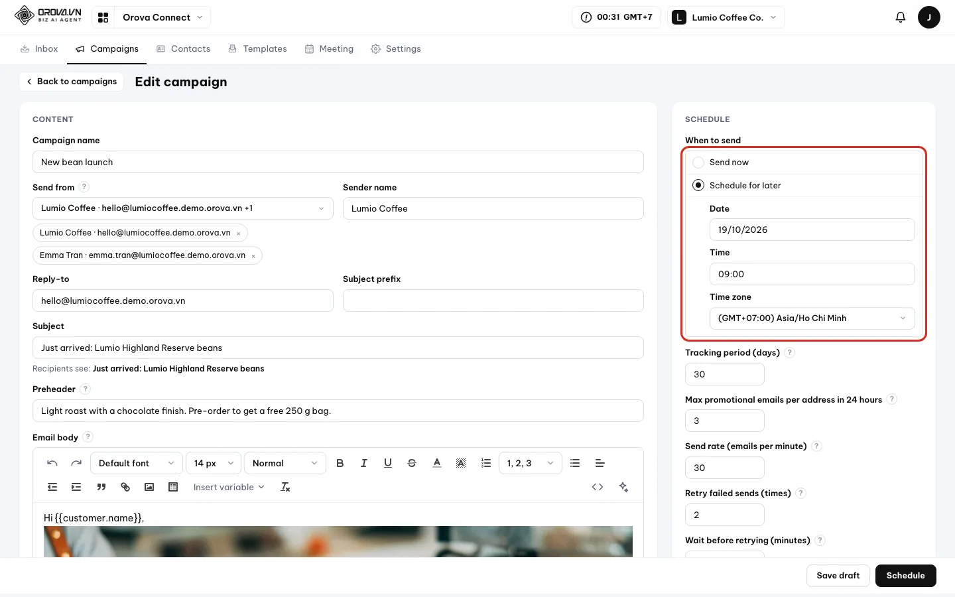Switch to the Templates tab

tap(257, 49)
